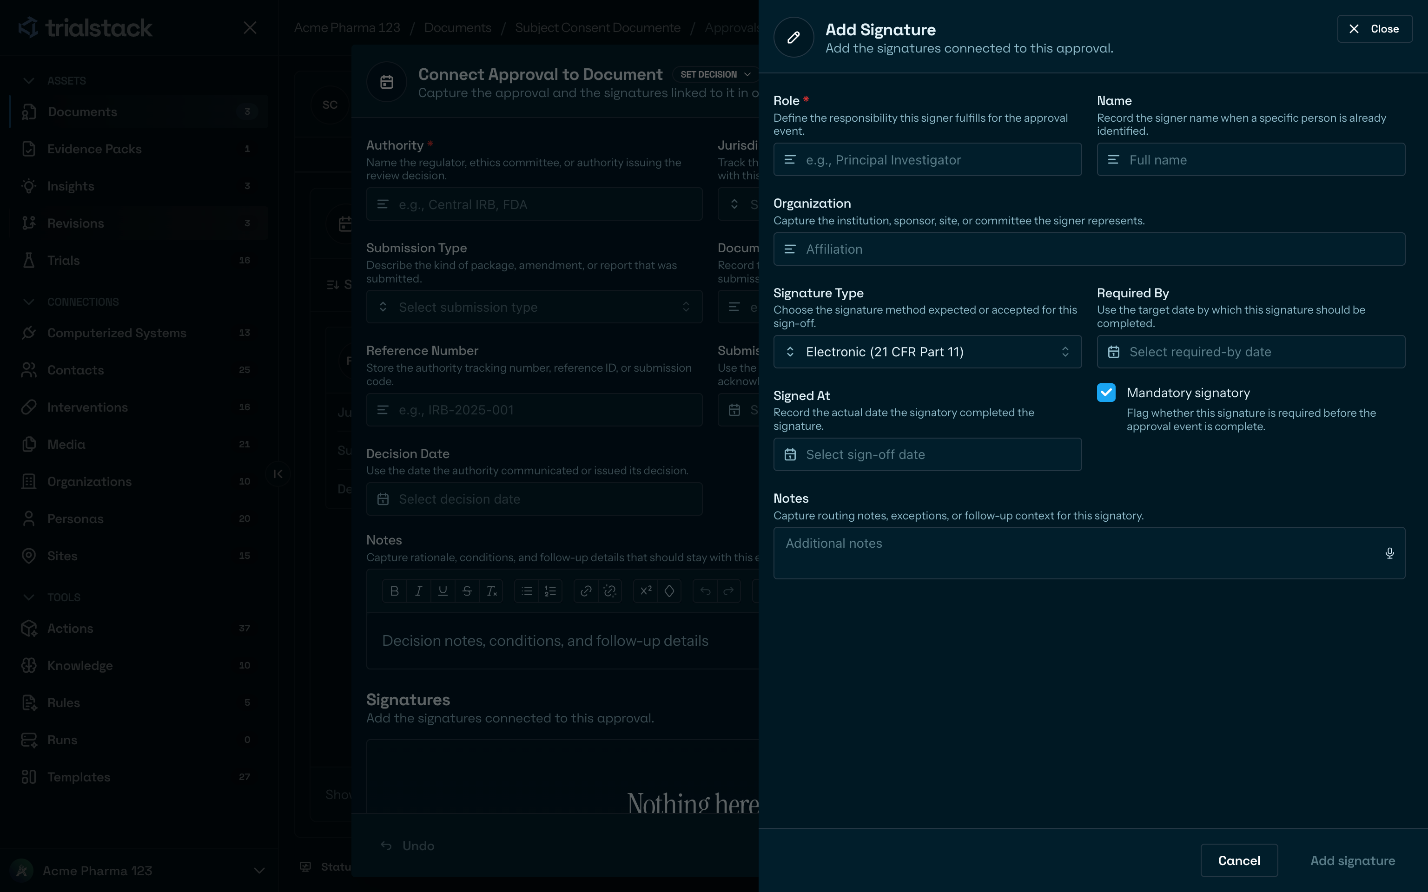Click the Reference Number input field
Image resolution: width=1428 pixels, height=892 pixels.
tap(534, 410)
